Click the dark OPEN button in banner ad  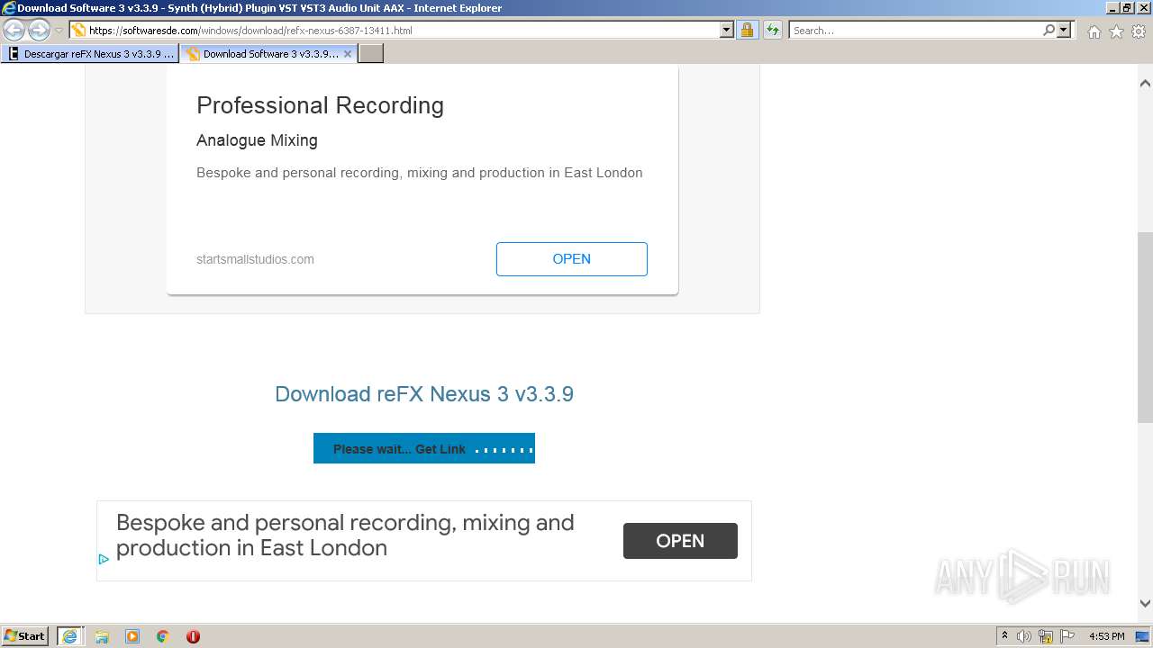click(680, 541)
